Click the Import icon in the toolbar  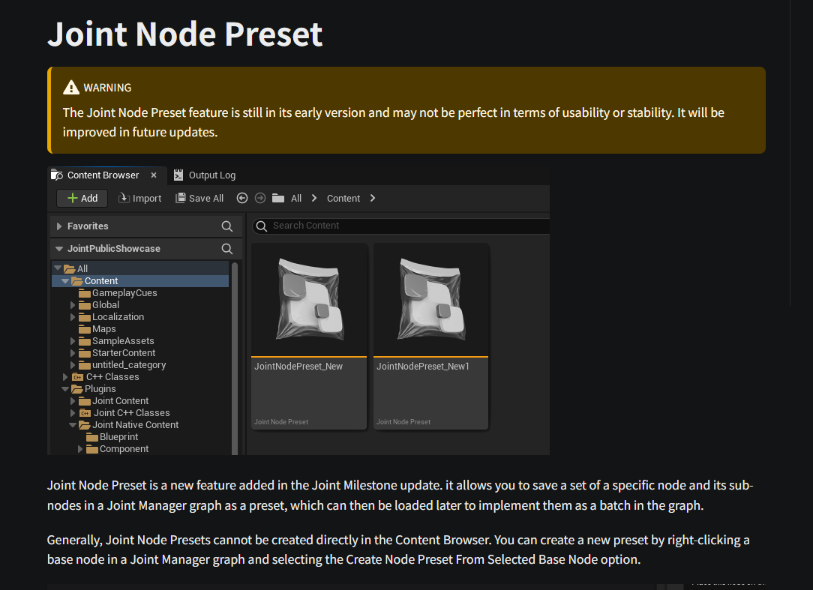click(x=124, y=199)
